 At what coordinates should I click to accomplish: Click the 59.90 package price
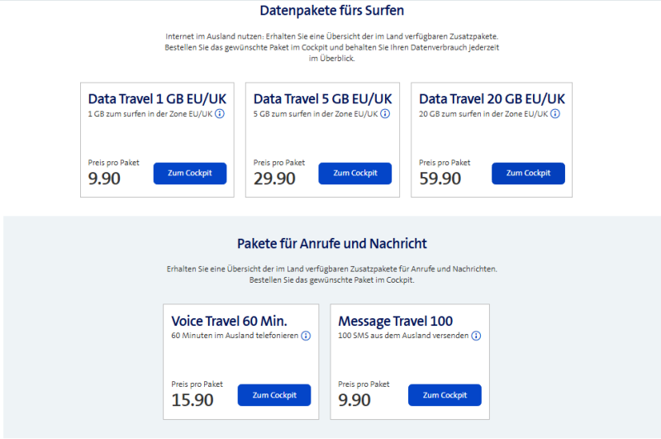pyautogui.click(x=440, y=178)
